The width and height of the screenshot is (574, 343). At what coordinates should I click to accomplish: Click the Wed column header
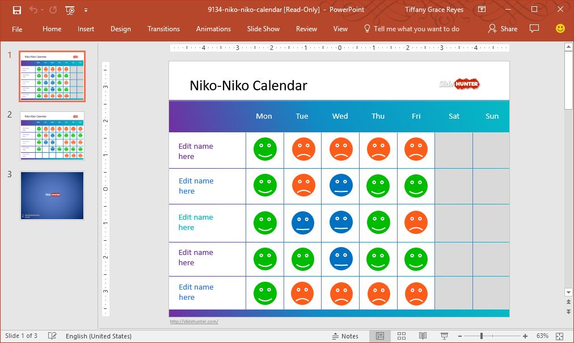340,116
